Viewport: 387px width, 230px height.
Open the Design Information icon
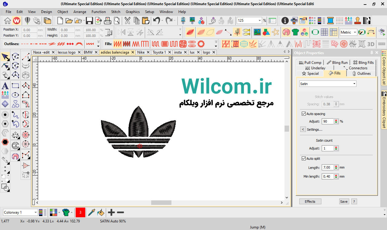point(285,21)
